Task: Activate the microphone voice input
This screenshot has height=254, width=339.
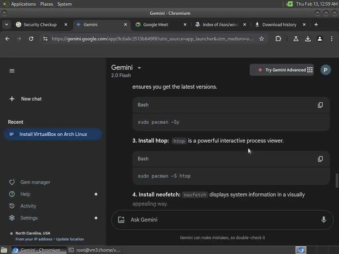Action: 324,220
